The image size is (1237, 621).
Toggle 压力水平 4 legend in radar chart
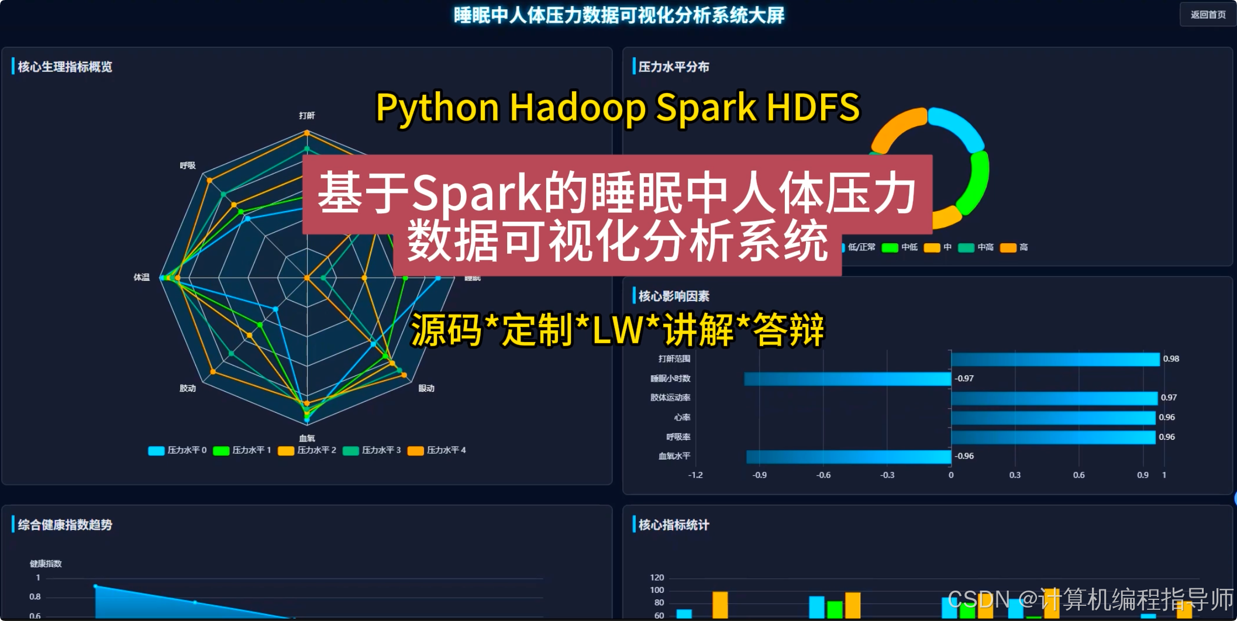[x=437, y=450]
